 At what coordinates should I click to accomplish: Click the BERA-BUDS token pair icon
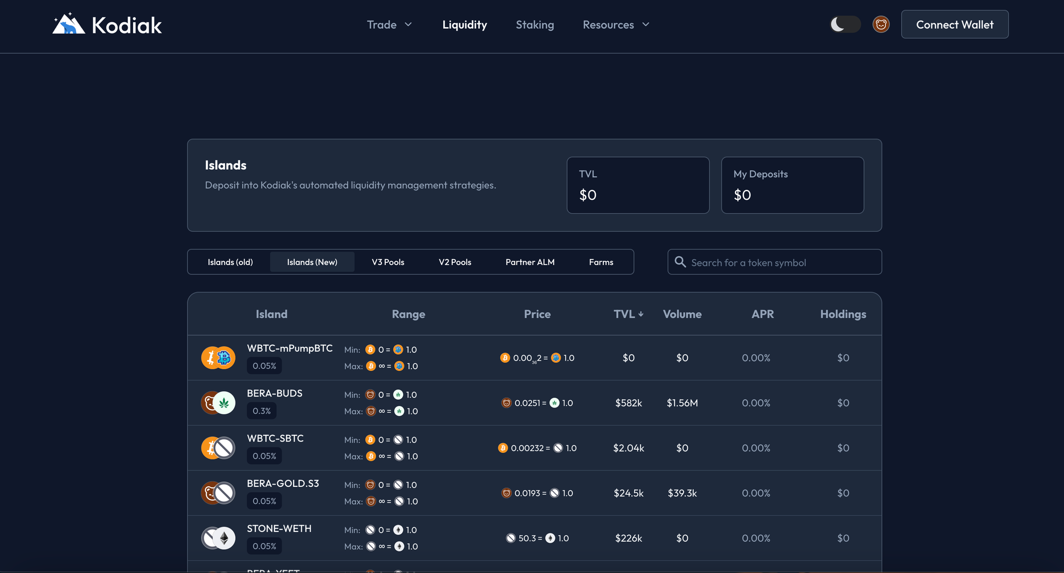click(x=218, y=403)
